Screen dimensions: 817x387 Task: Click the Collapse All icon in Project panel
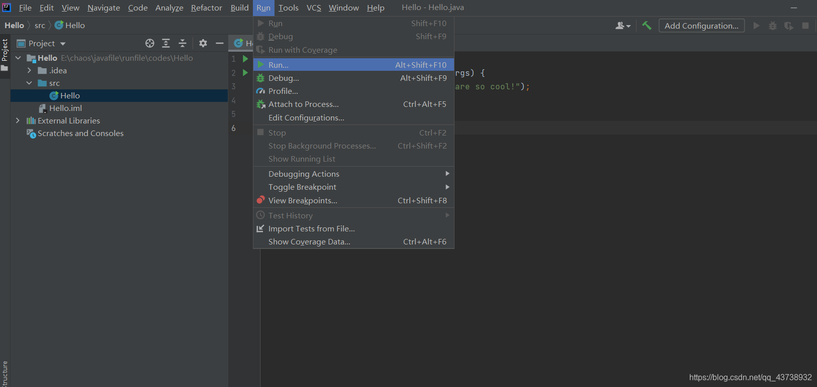click(x=183, y=43)
